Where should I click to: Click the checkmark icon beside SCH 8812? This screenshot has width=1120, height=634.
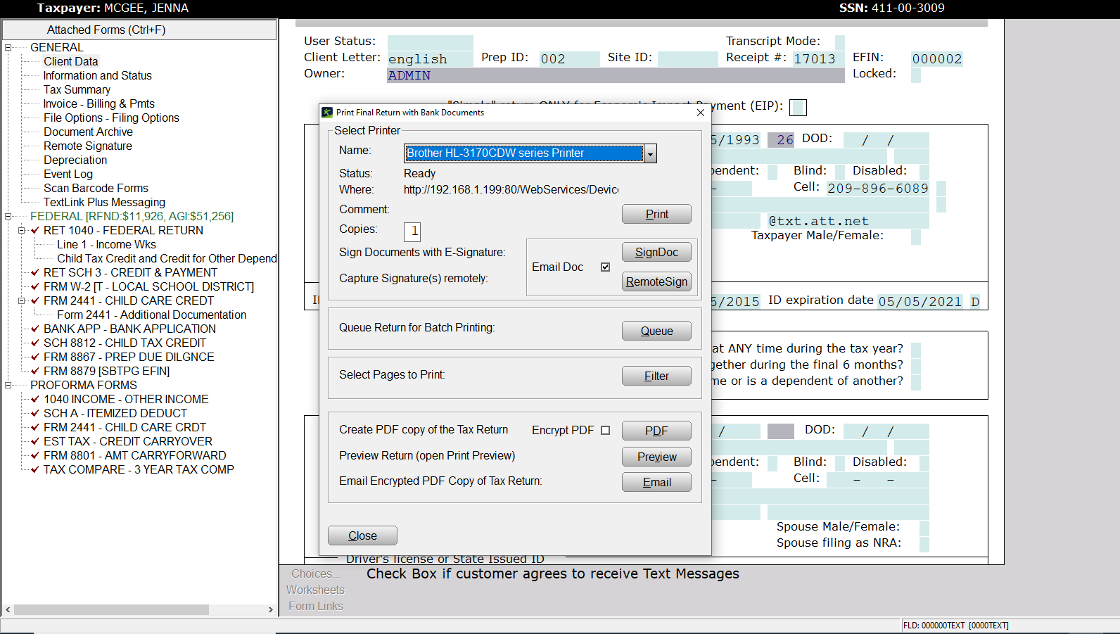point(35,343)
